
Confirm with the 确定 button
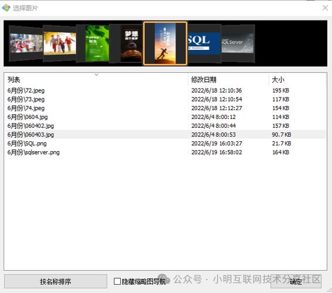point(296,281)
